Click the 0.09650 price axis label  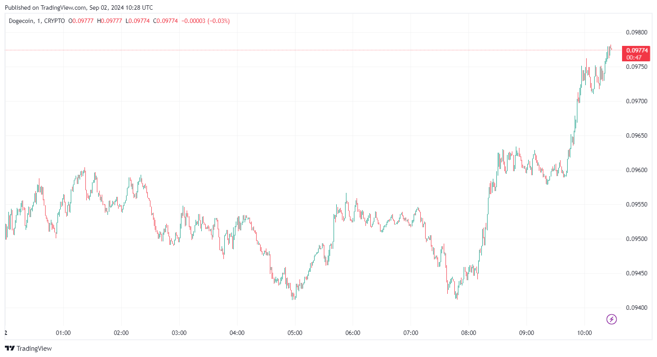(636, 135)
